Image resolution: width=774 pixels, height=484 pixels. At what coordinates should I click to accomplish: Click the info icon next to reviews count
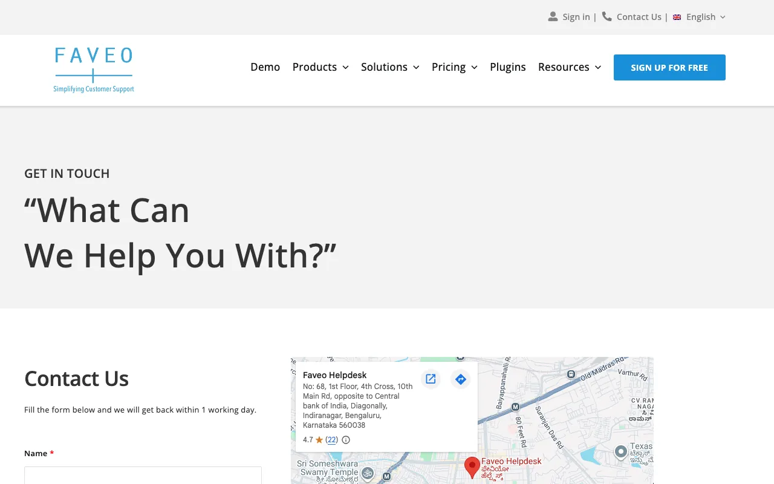(346, 440)
